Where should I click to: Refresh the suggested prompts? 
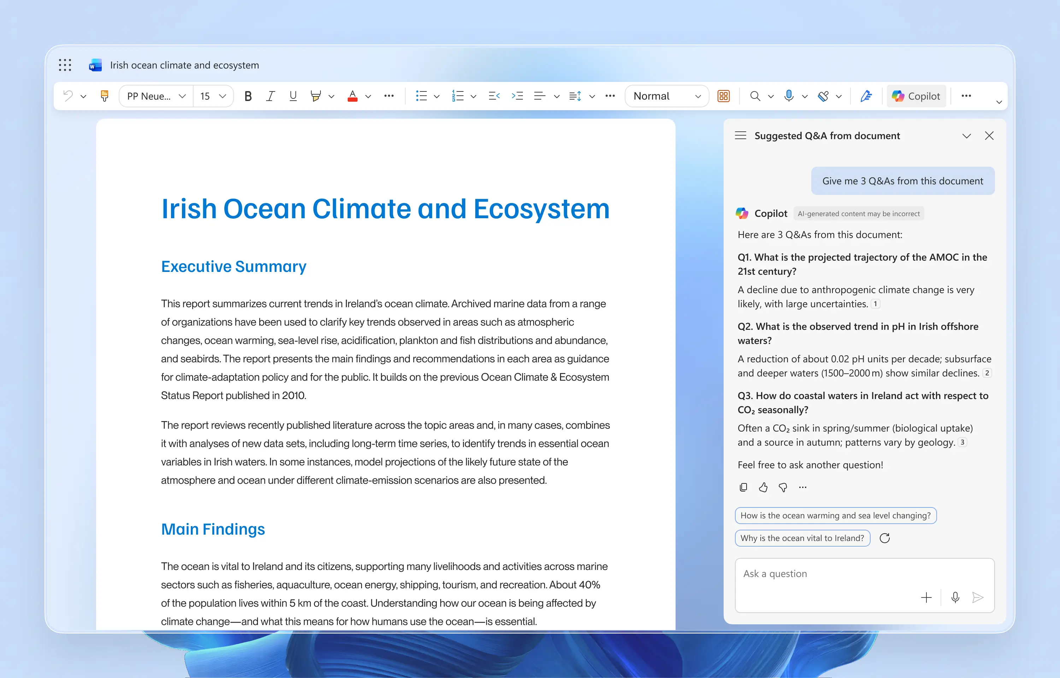coord(884,538)
